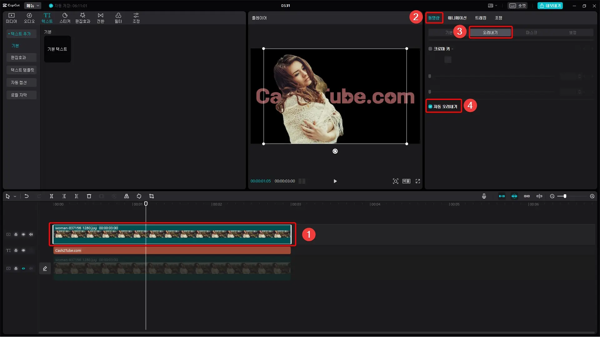
Task: Open the Filter (필터) panel
Action: [118, 18]
